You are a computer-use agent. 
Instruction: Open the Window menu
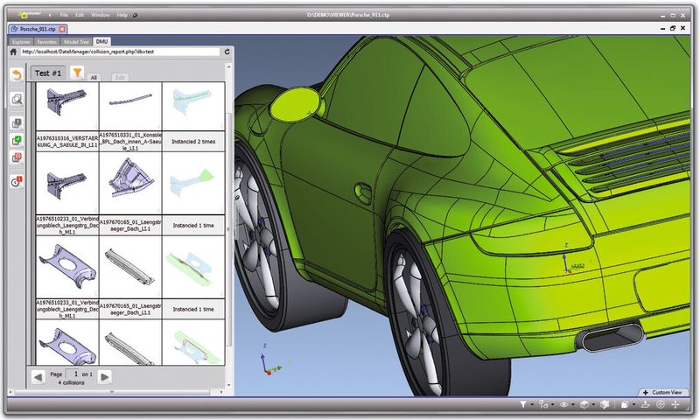pyautogui.click(x=100, y=15)
